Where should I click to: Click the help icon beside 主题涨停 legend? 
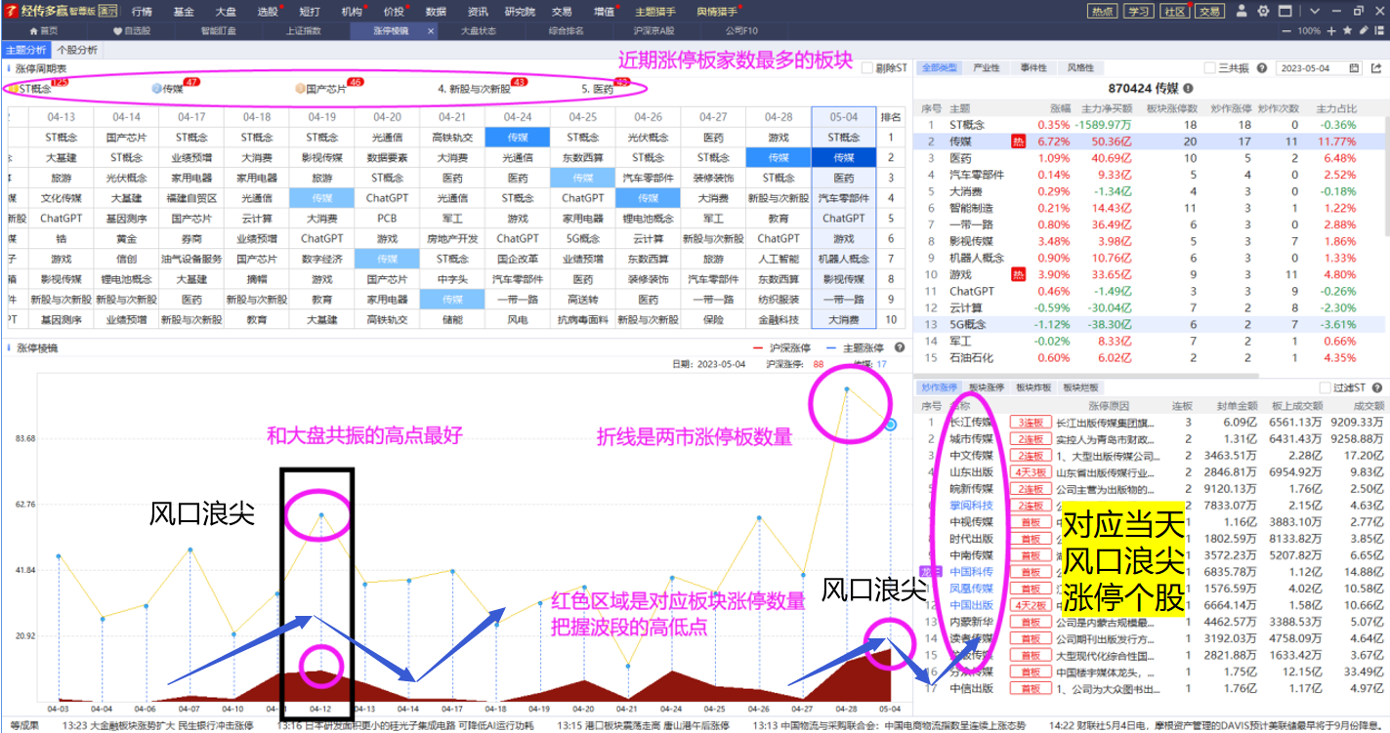pos(900,347)
